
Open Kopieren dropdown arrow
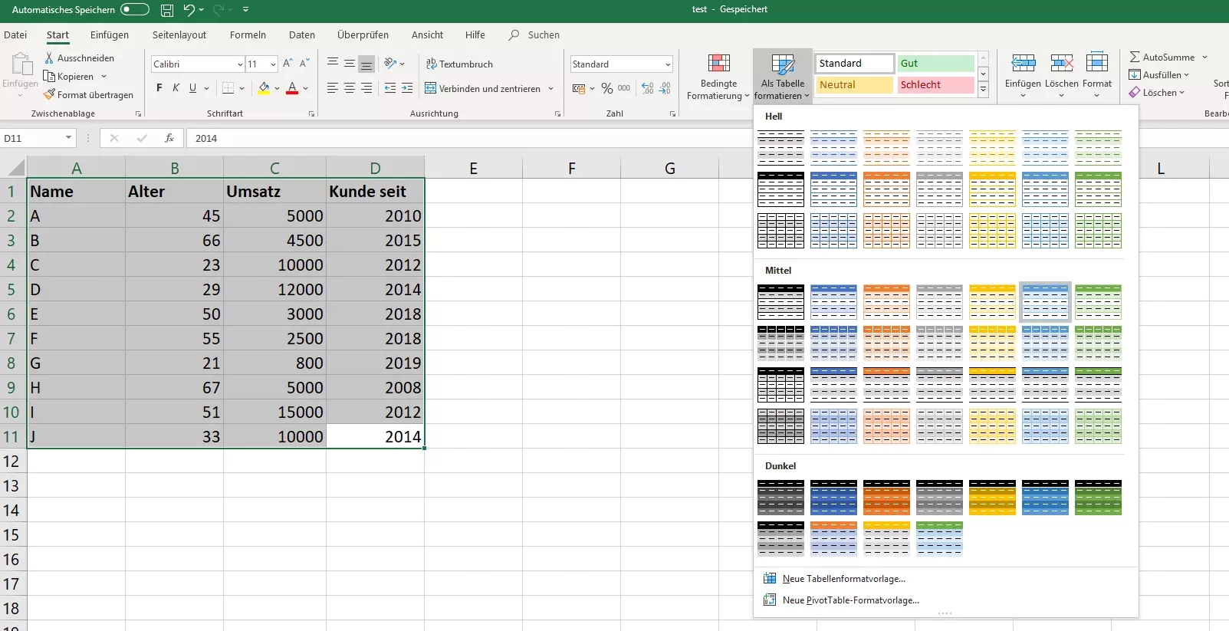click(x=104, y=77)
